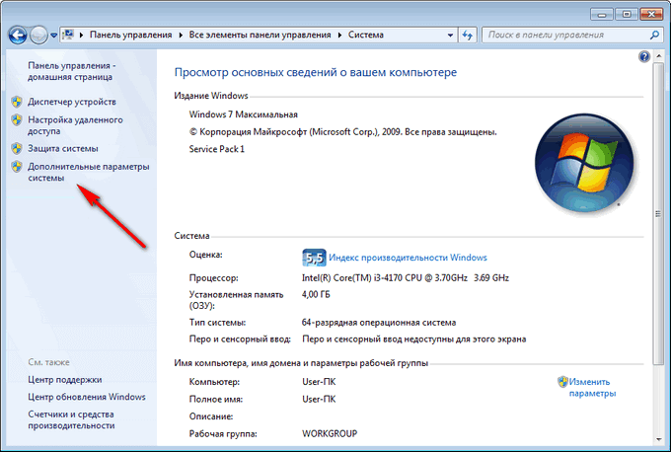This screenshot has width=671, height=452.
Task: Click the computer icon in address bar
Action: (68, 35)
